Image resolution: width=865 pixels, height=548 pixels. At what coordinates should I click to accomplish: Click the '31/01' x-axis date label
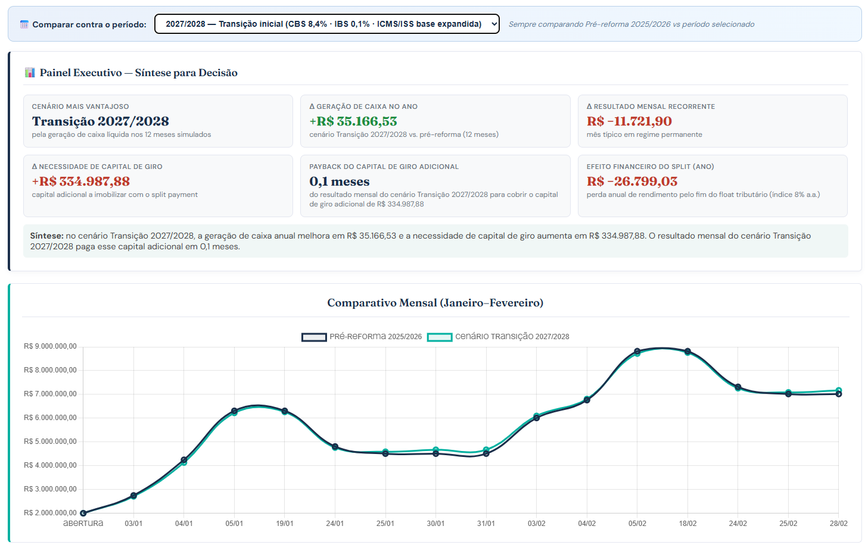click(486, 524)
